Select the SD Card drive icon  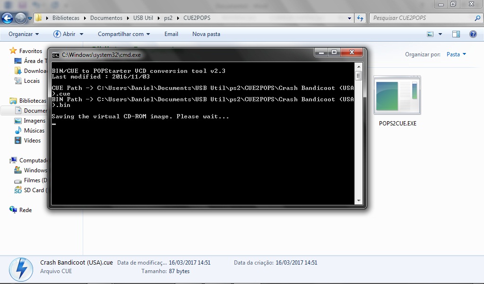pos(18,190)
